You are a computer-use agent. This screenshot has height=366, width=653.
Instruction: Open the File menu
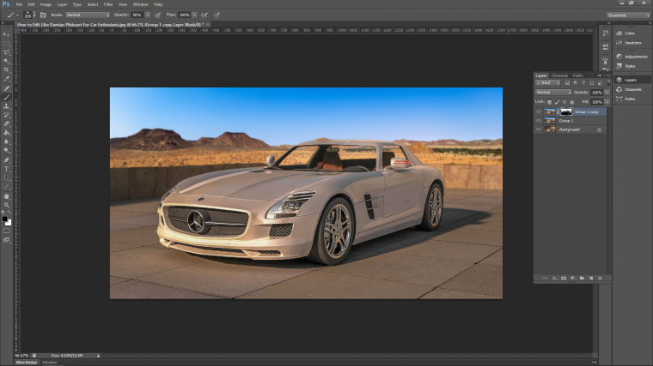pyautogui.click(x=19, y=4)
